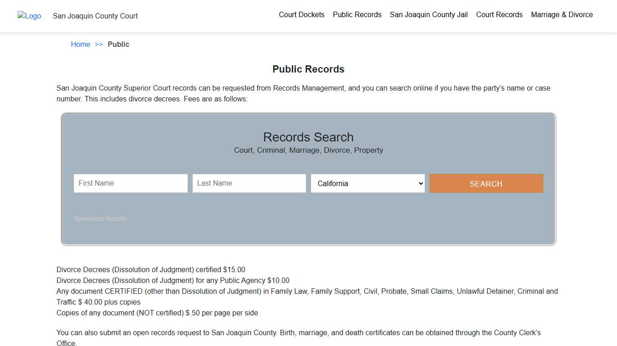Image resolution: width=617 pixels, height=346 pixels.
Task: Click the San Joaquin County Court logo
Action: (x=29, y=16)
